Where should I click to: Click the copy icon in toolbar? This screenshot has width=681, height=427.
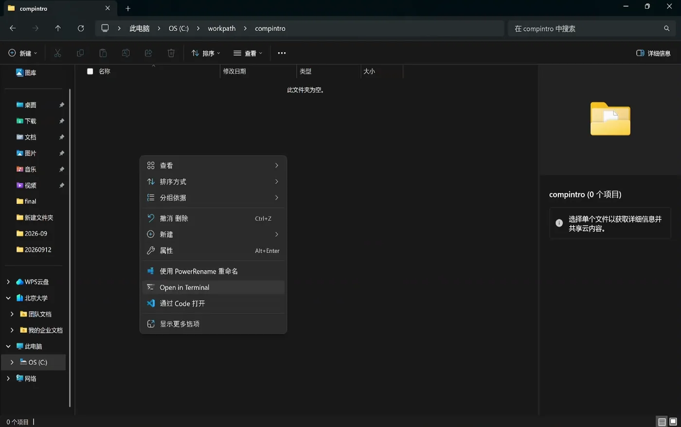[x=80, y=53]
